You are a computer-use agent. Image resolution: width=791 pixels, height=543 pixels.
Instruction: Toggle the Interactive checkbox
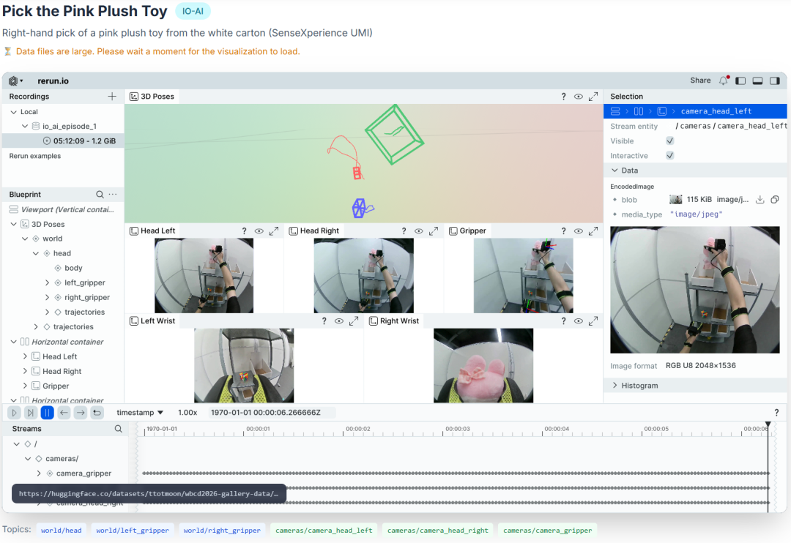coord(670,156)
